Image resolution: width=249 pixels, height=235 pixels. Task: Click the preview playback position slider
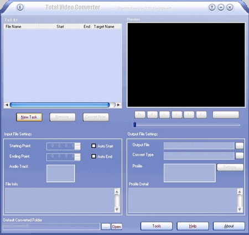[x=186, y=125]
